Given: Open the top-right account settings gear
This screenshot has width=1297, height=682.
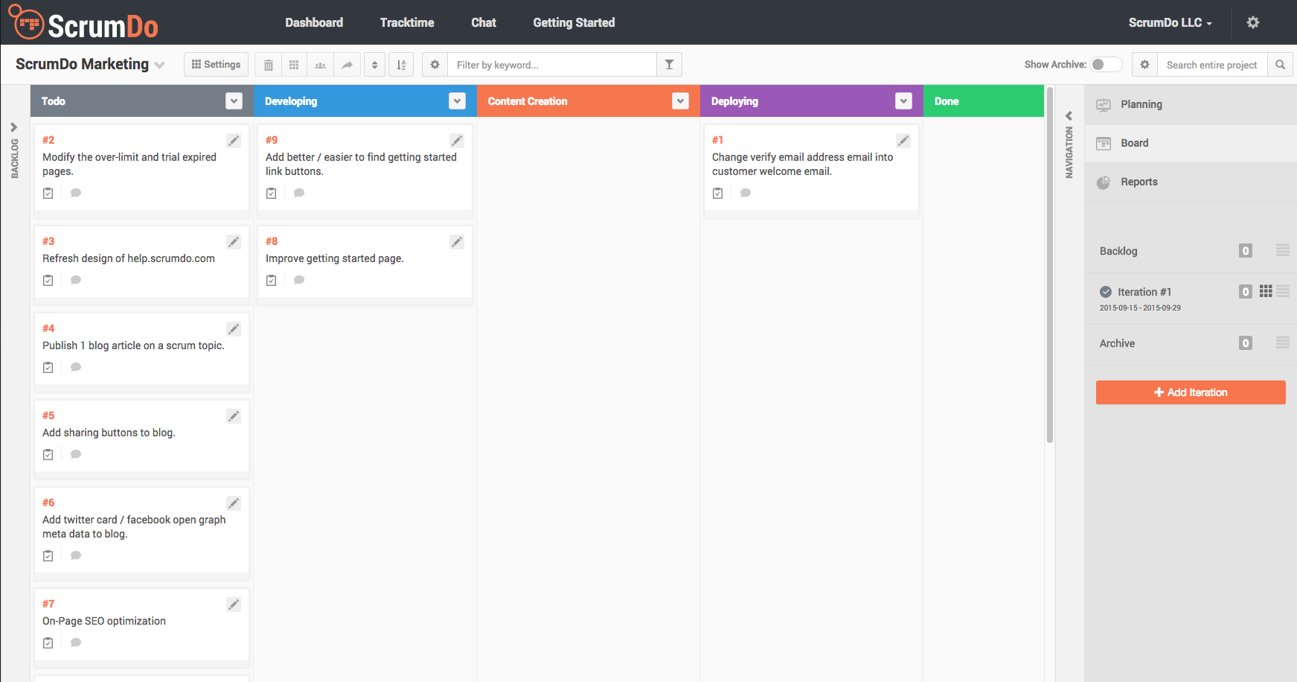Looking at the screenshot, I should pyautogui.click(x=1253, y=22).
